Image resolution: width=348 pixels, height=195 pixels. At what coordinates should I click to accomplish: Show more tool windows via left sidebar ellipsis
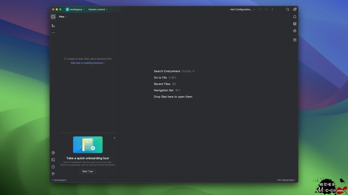[x=53, y=33]
